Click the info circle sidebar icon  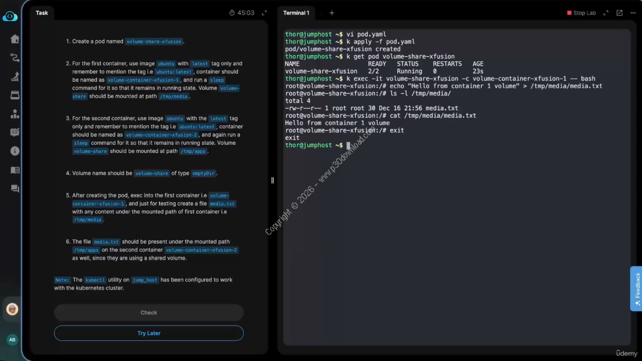click(15, 151)
